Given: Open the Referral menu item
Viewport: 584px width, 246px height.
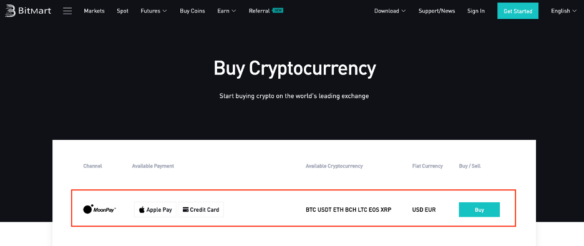Looking at the screenshot, I should coord(259,11).
